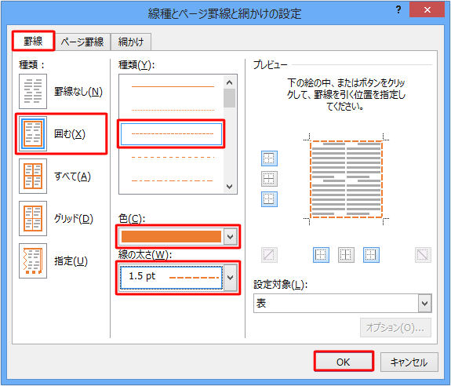451x386 pixels.
Task: Click the table preview diagram
Action: point(347,179)
